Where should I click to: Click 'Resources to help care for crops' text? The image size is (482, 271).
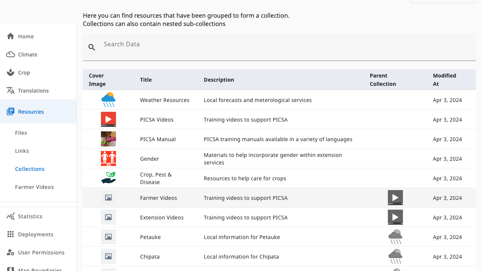(x=245, y=178)
